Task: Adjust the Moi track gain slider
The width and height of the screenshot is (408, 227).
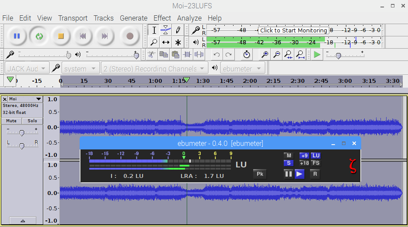Action: [x=22, y=133]
